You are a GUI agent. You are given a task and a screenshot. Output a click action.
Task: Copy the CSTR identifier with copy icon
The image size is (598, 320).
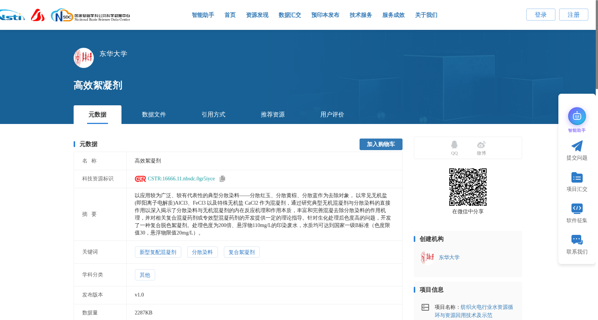point(222,179)
